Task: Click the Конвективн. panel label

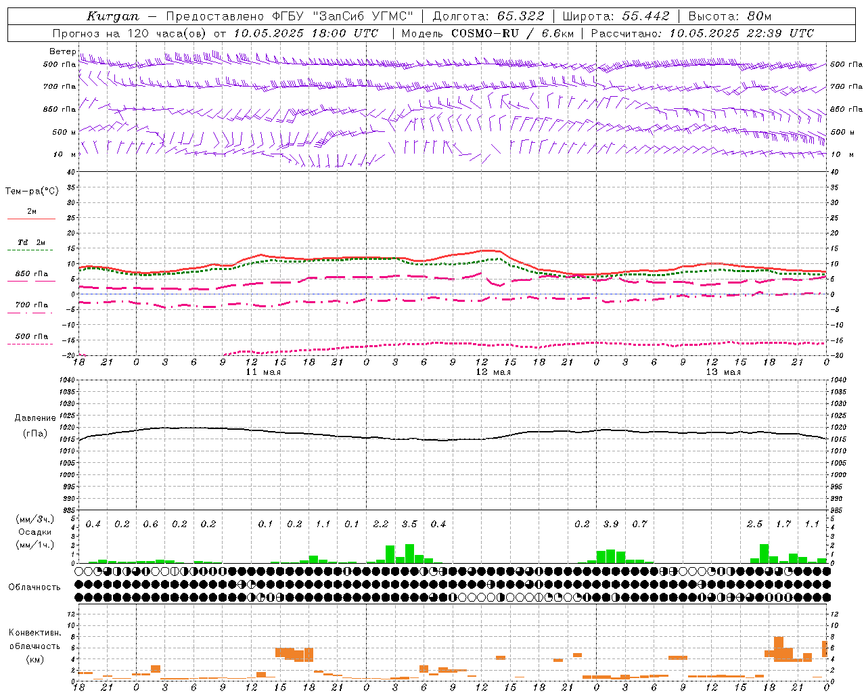Action: click(x=35, y=633)
